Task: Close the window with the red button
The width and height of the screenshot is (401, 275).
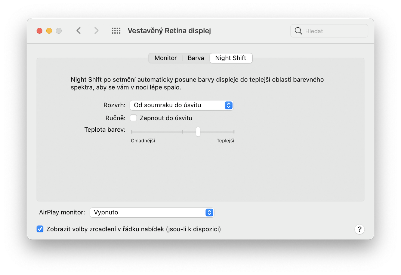Action: (39, 31)
